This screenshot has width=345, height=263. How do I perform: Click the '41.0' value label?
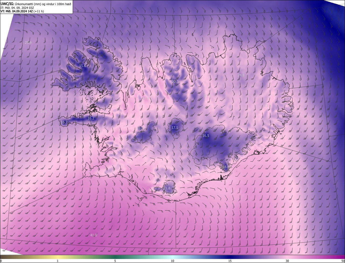coord(94,235)
